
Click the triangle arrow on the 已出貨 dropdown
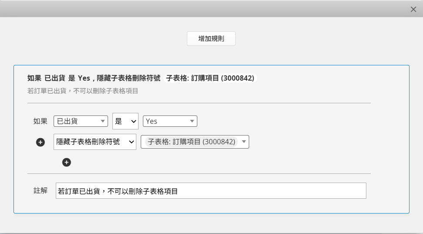click(x=102, y=121)
